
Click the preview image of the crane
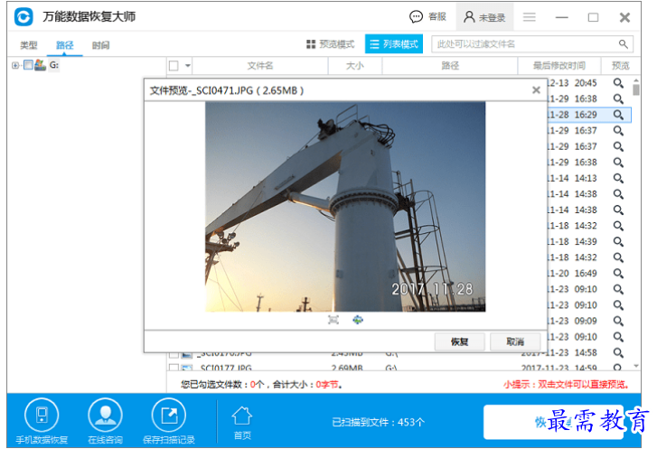click(x=345, y=207)
